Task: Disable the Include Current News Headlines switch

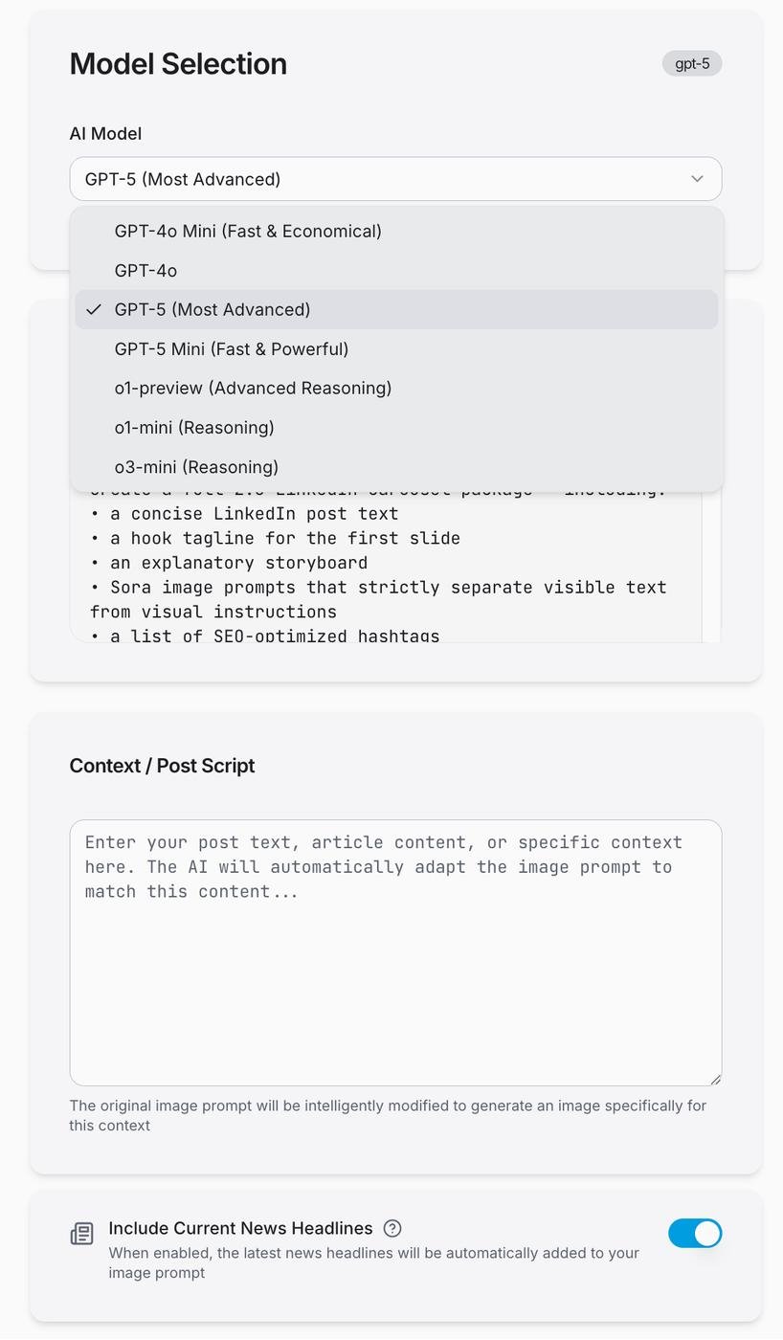Action: (695, 1234)
